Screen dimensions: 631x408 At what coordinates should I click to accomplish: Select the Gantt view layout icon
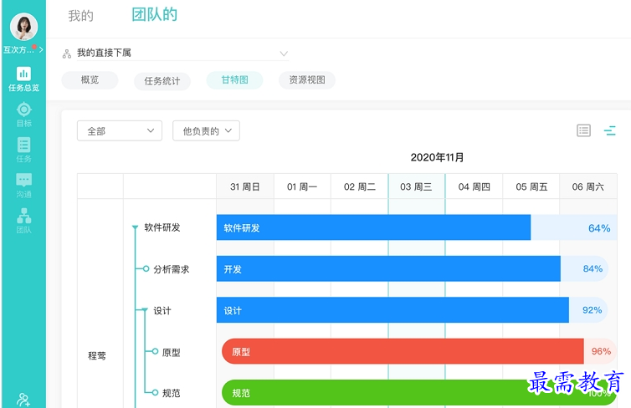coord(609,130)
